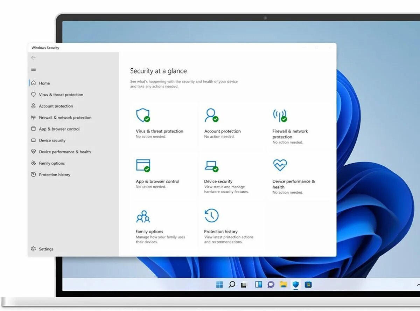Open the Device security laptop tile
This screenshot has width=420, height=311.
click(232, 176)
